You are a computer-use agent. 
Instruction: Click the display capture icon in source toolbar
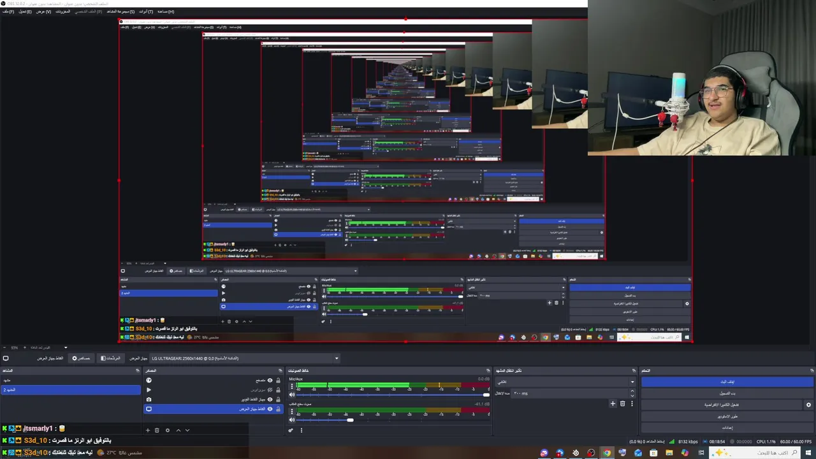point(6,358)
